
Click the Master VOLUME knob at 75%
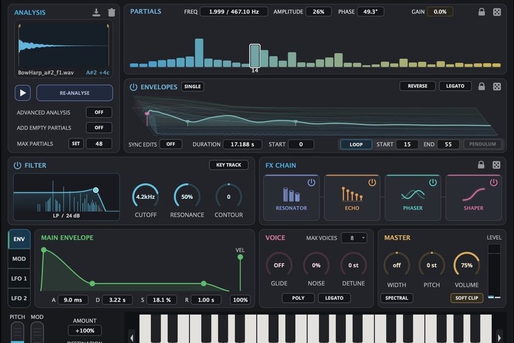466,265
